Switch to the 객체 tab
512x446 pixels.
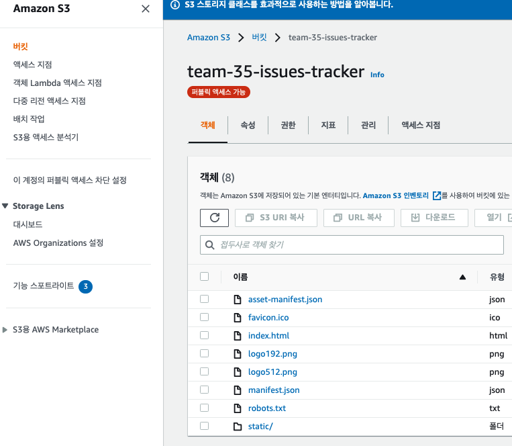click(207, 125)
